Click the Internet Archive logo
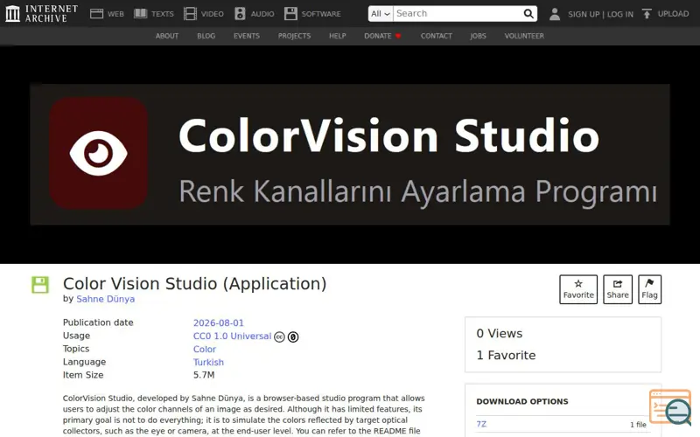Screen dimensions: 700x437 [x=41, y=13]
